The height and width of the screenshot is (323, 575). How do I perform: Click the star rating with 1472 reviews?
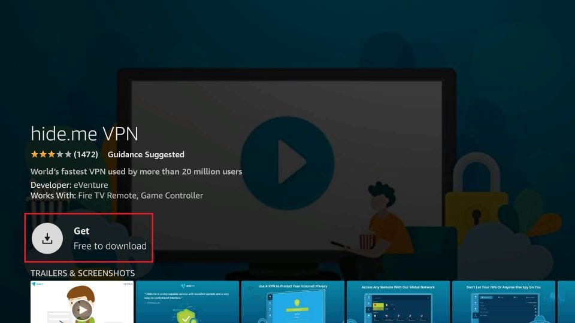(x=64, y=154)
